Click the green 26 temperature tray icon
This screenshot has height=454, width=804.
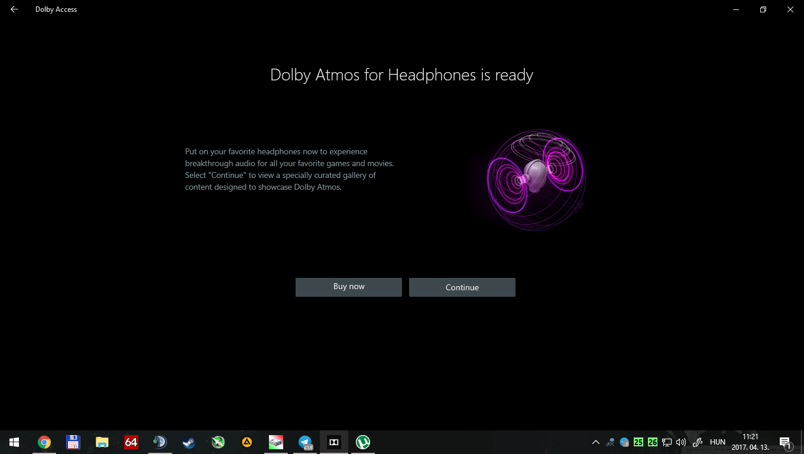[x=653, y=442]
